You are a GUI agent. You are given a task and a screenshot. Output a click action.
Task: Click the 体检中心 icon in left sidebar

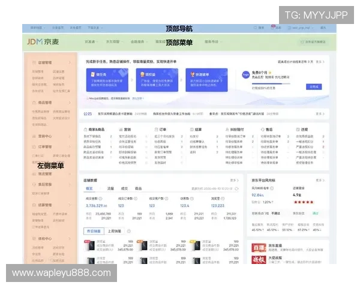(34, 239)
